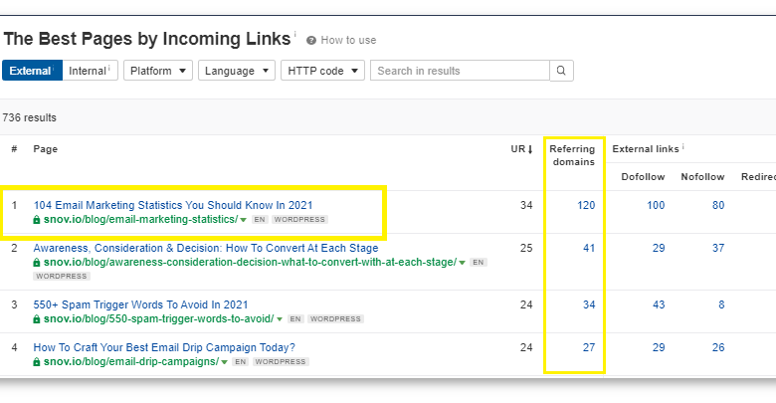Open the 550+ Spam Trigger Words link
This screenshot has width=776, height=403.
coord(140,304)
